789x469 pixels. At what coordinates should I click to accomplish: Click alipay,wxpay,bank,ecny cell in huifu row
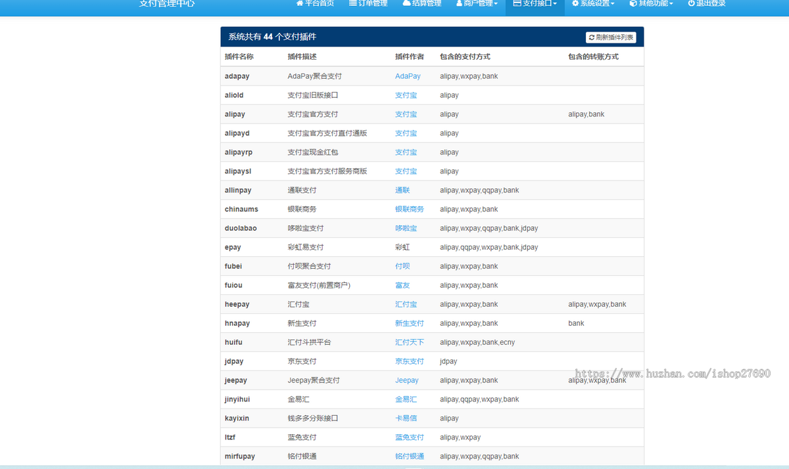point(477,343)
